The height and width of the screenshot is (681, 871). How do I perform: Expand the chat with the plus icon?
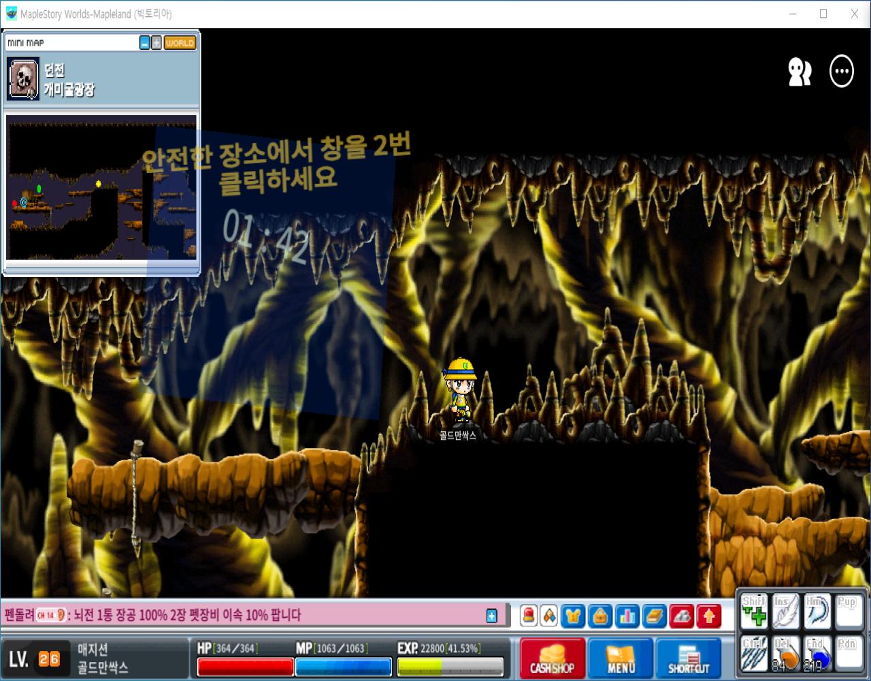(492, 616)
